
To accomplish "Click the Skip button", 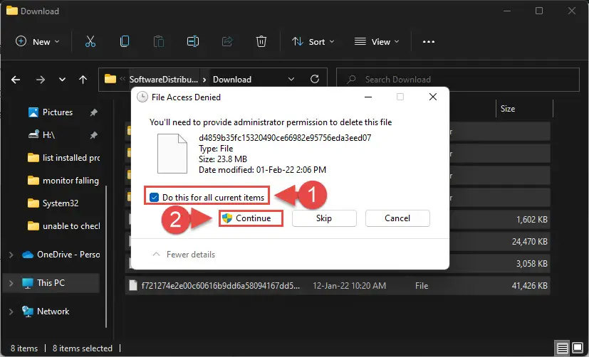I will click(324, 218).
